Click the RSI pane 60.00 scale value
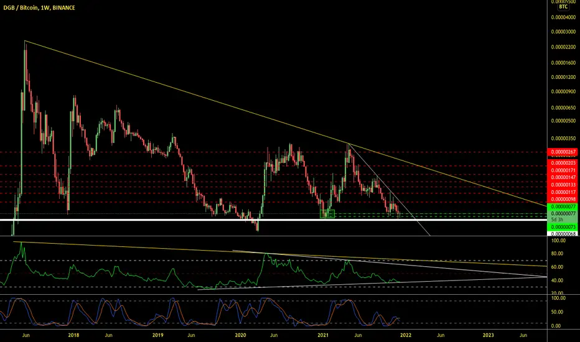Viewport: 580px width, 342px height. click(x=557, y=267)
